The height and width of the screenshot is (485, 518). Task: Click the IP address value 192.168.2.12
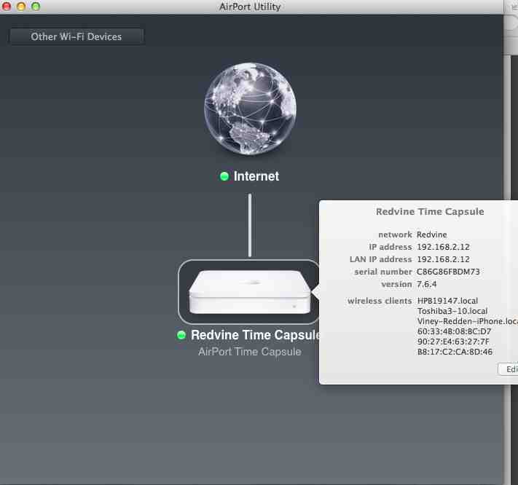pos(443,247)
